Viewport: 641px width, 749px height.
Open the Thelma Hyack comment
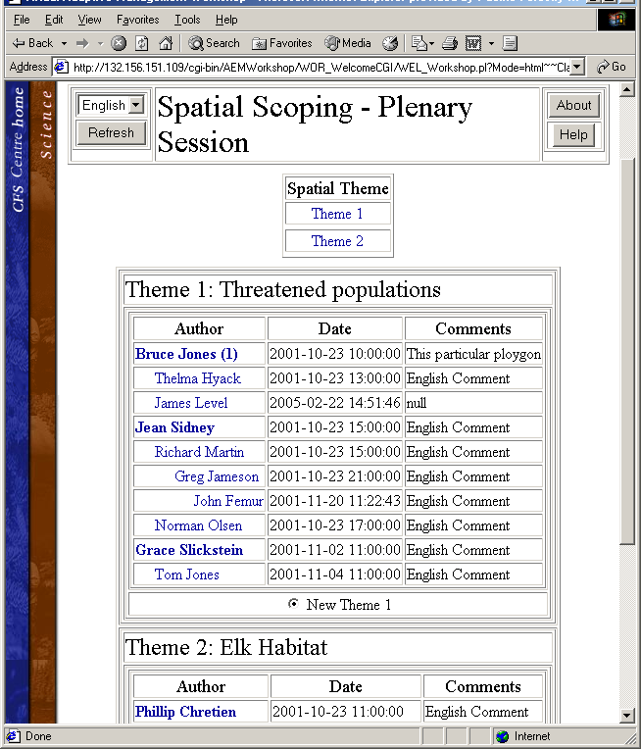197,378
